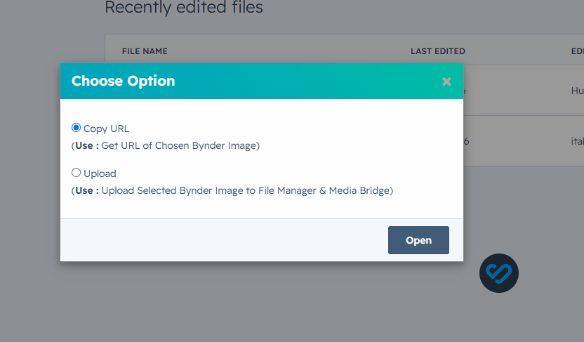Sort by the LAST EDITED column header

click(x=437, y=51)
